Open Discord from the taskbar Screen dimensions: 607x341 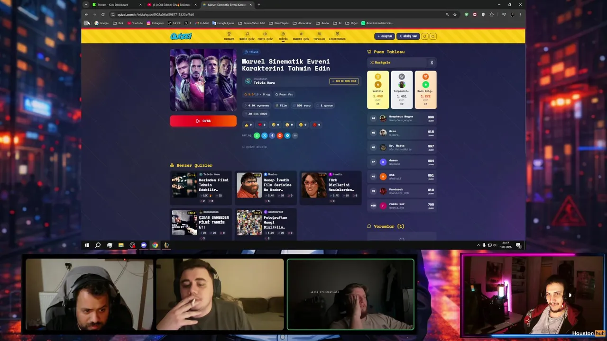click(144, 245)
